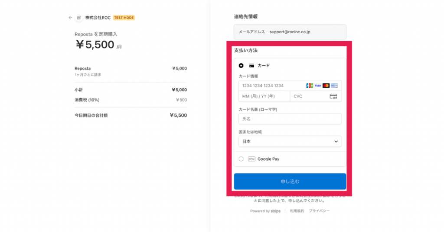The width and height of the screenshot is (444, 232).
Task: Click the Visa logo in card field
Action: coord(318,86)
